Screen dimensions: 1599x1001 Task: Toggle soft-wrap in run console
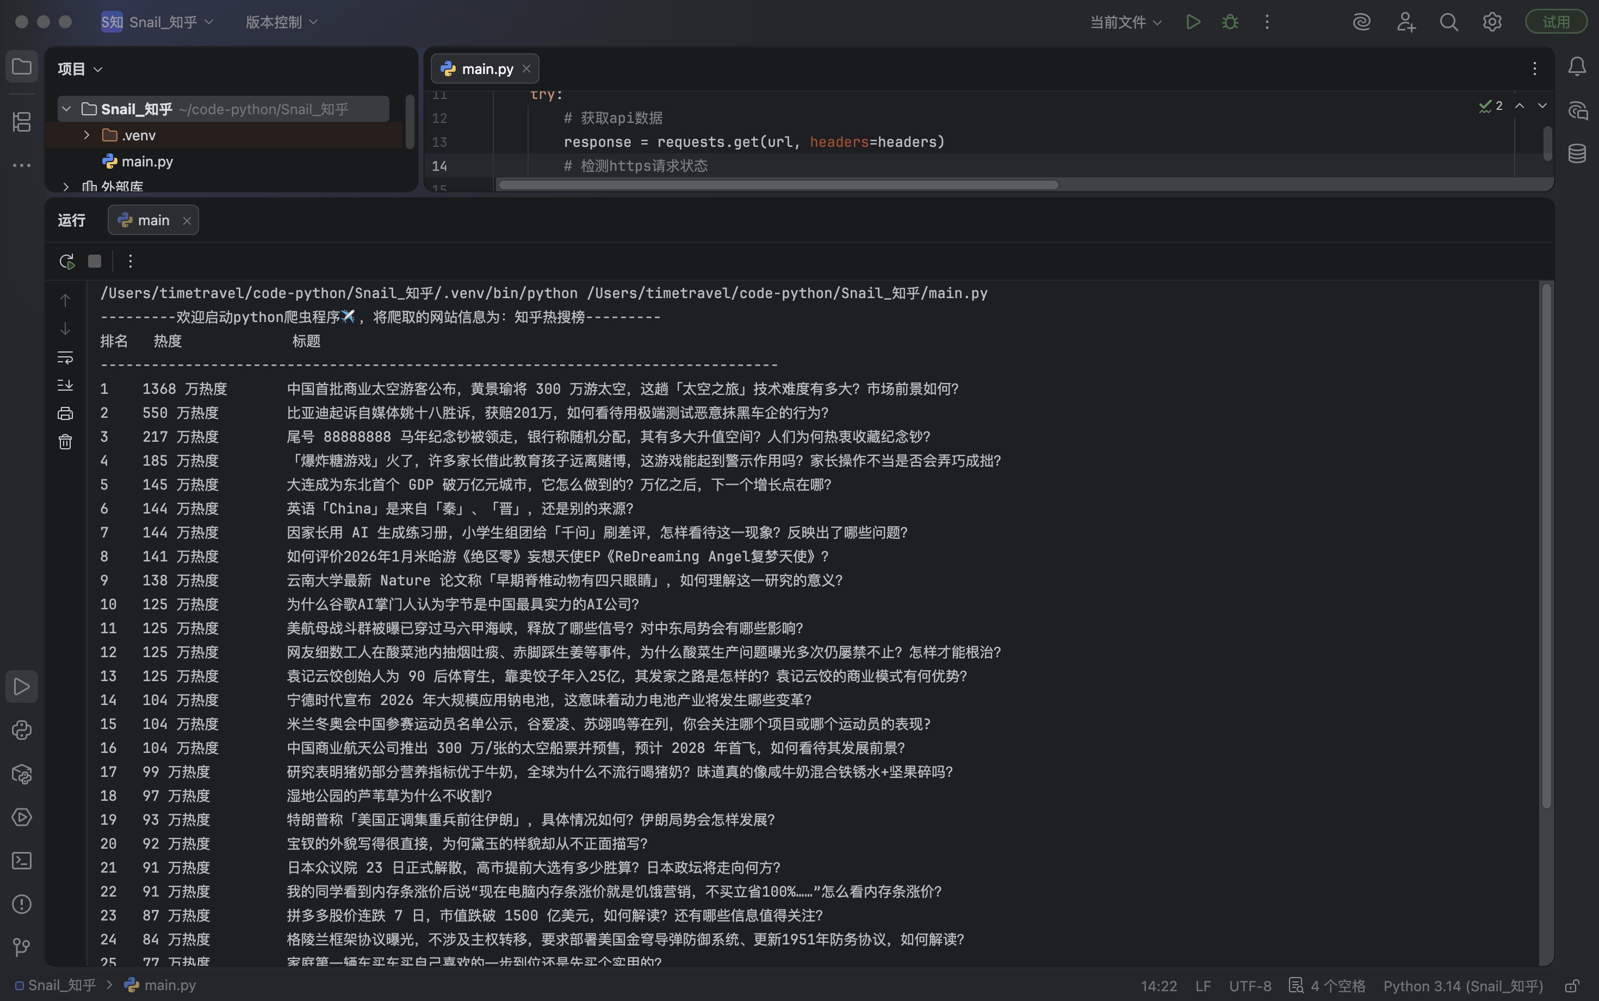(65, 357)
